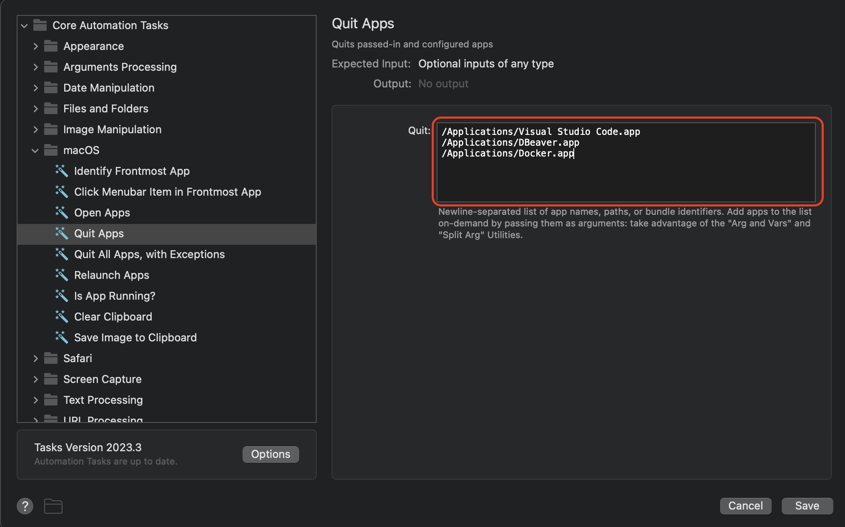Click the folder icon beside help button
The image size is (845, 527).
53,506
